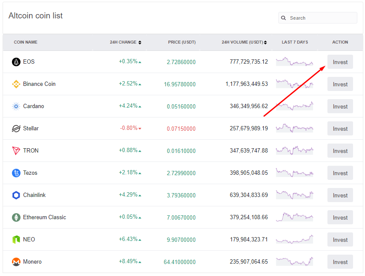Viewport: 365px width, 276px height.
Task: Click the Stellar price 0.07150000
Action: coord(181,129)
